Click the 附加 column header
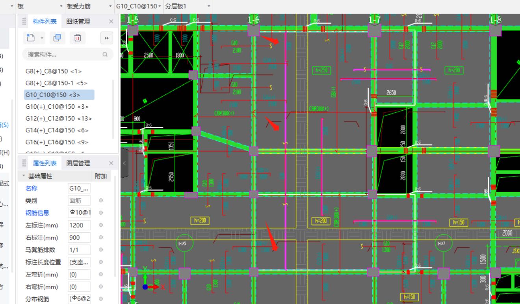Viewport: 520px width, 304px height. pyautogui.click(x=101, y=176)
